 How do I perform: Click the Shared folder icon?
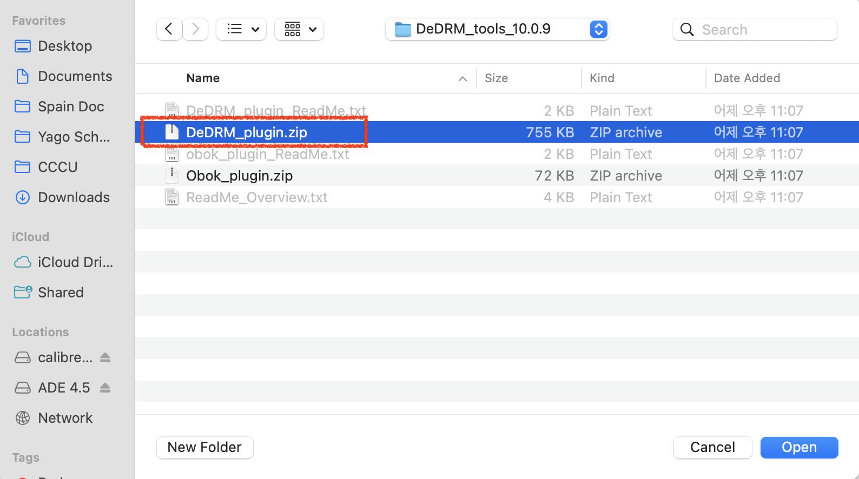pyautogui.click(x=23, y=292)
